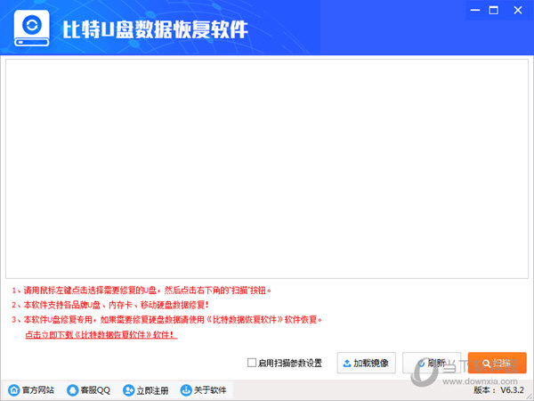Click the refresh arrow icon on 刷新
Viewport: 534px width, 401px height.
[x=421, y=364]
